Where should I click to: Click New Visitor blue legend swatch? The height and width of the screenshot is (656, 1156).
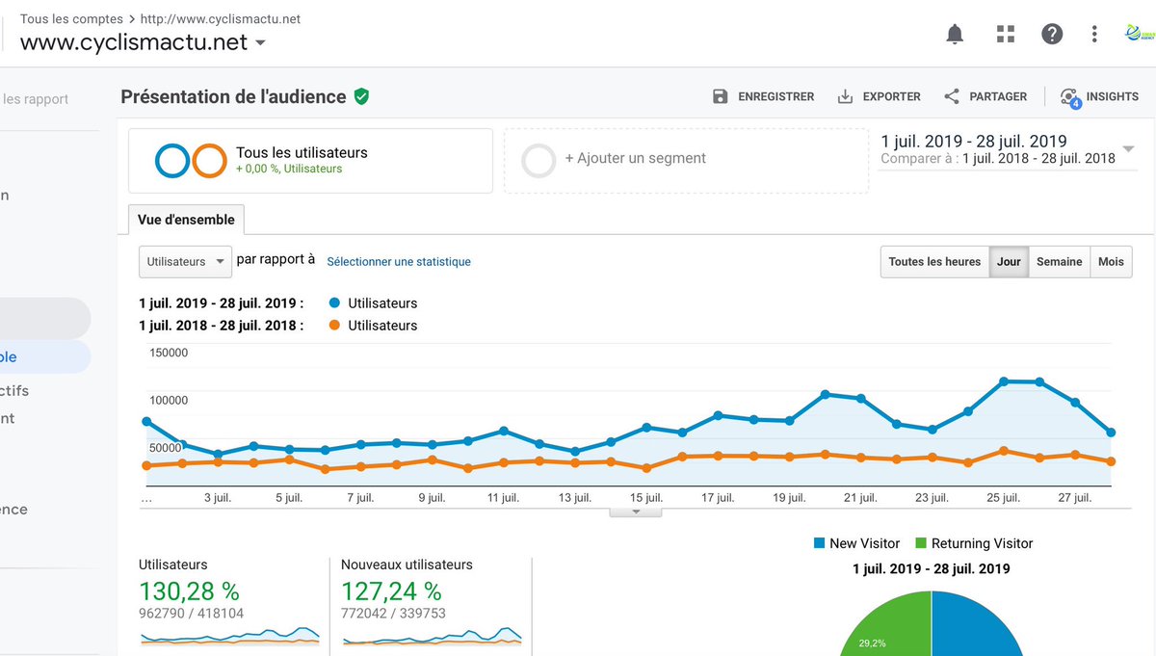coord(820,543)
